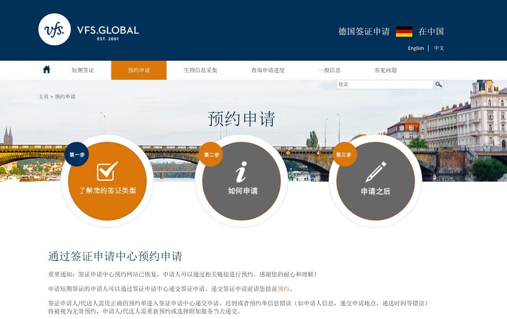Click the 在中国 header text
Screen dimensions: 507x319
(431, 31)
